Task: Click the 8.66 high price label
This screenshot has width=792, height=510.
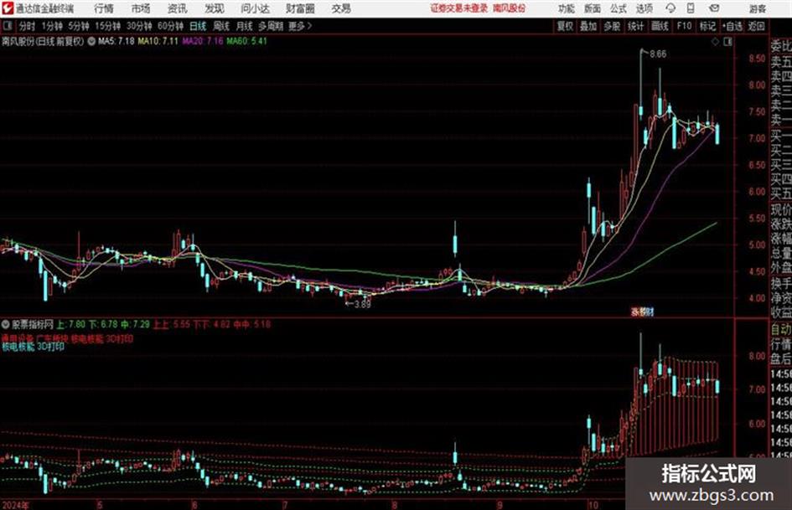Action: click(658, 54)
